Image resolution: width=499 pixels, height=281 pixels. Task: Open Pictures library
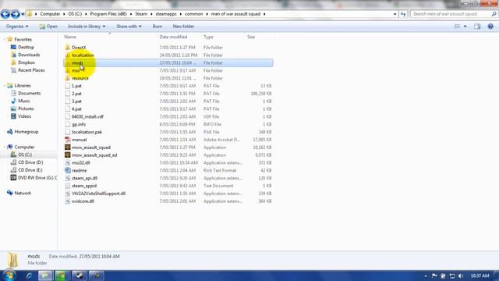tap(26, 108)
